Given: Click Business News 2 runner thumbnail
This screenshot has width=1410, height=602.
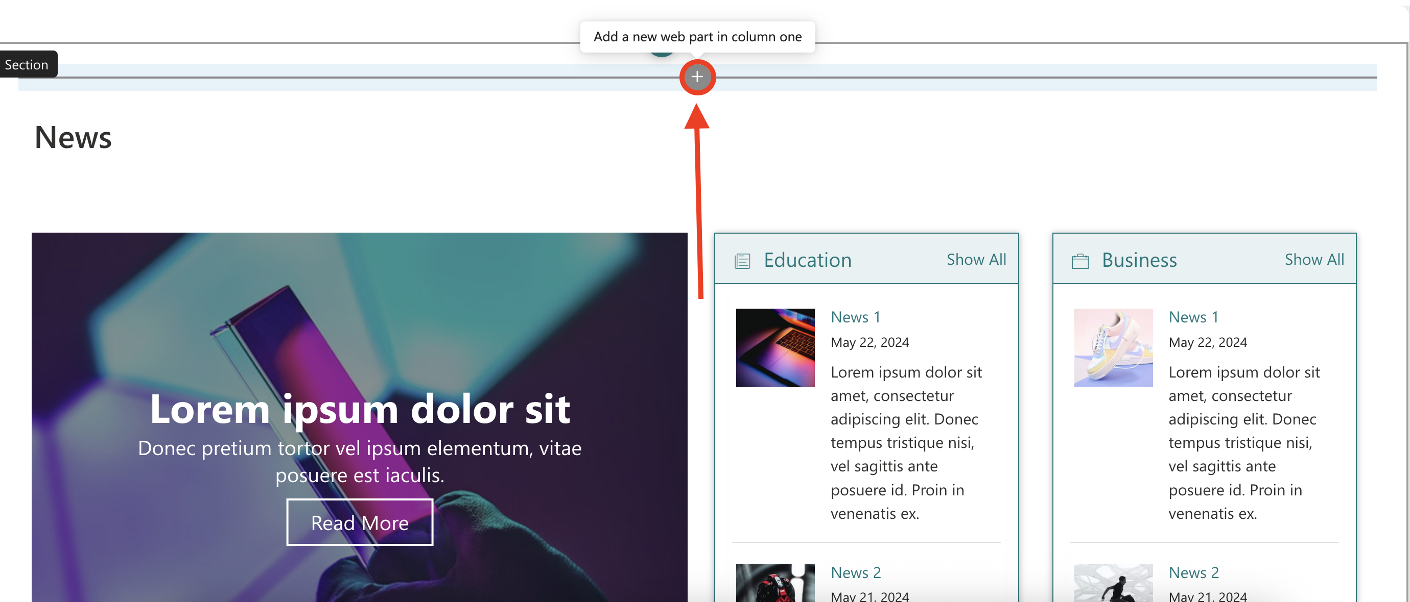Looking at the screenshot, I should pos(1113,584).
